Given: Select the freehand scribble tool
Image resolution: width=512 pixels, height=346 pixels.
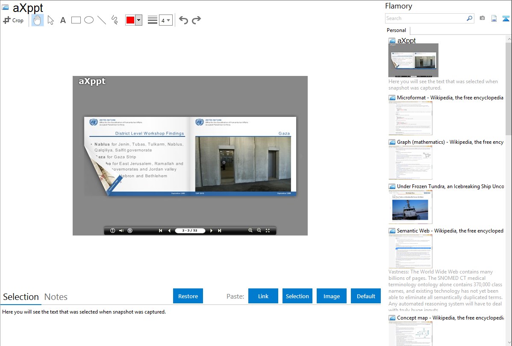Looking at the screenshot, I should [115, 20].
